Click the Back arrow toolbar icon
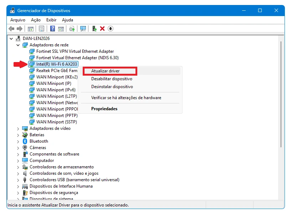The image size is (292, 214). [x=11, y=29]
